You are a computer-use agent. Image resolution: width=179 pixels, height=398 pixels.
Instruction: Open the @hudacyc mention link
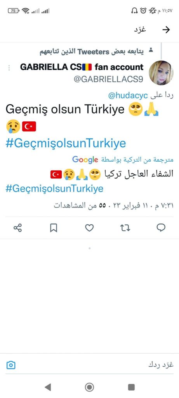point(128,96)
